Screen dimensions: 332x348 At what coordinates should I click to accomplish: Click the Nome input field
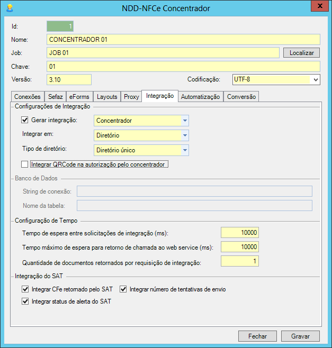coord(183,40)
